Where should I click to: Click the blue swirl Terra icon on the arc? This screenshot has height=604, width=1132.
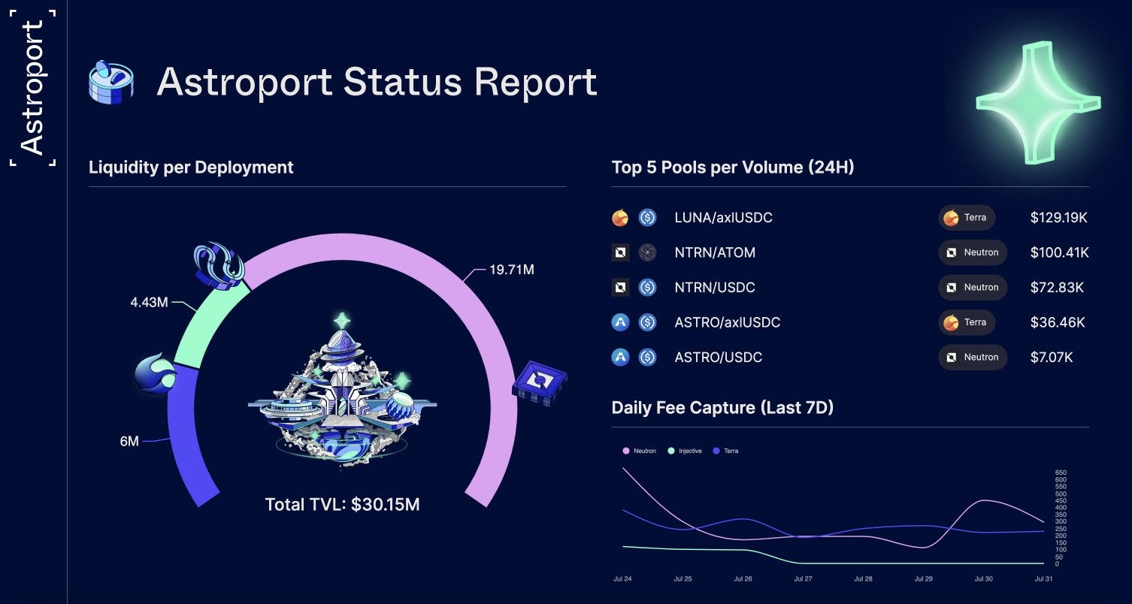point(156,373)
